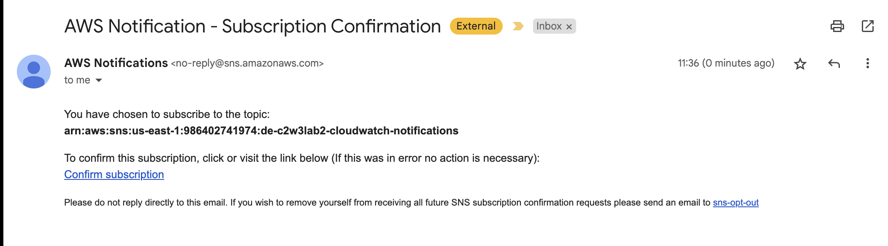This screenshot has width=888, height=246.
Task: Click the Inbox label text
Action: click(549, 26)
